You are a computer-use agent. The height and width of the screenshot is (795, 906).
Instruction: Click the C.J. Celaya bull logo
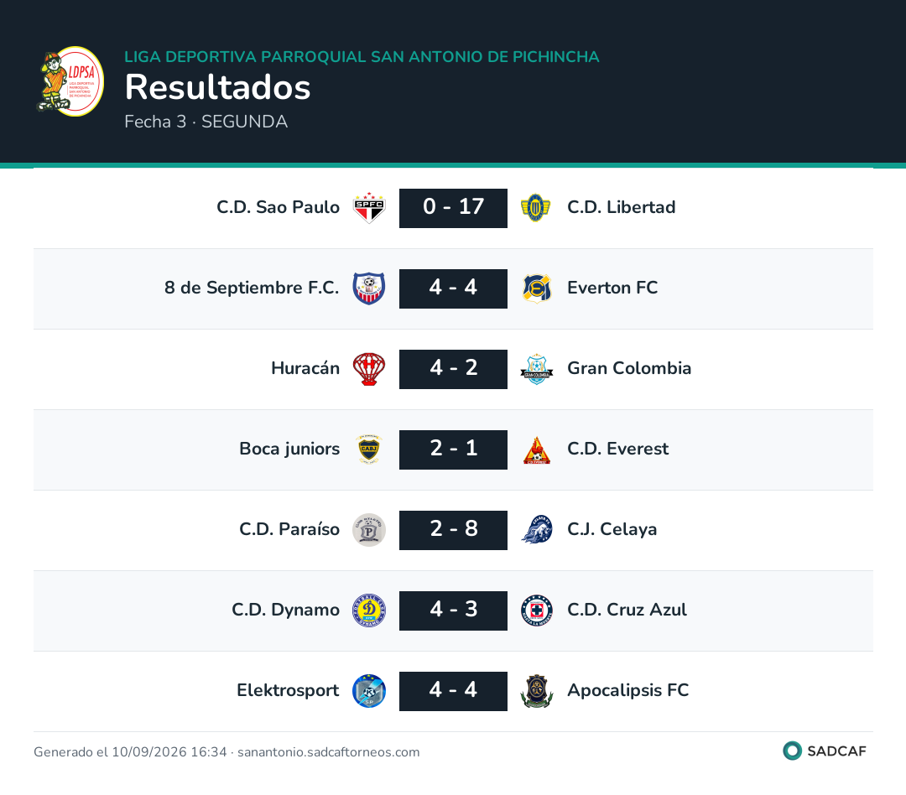[536, 530]
